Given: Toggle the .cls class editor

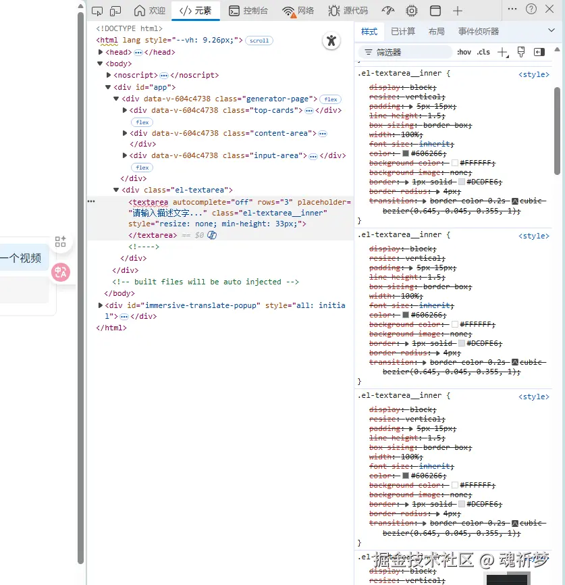Looking at the screenshot, I should 483,52.
